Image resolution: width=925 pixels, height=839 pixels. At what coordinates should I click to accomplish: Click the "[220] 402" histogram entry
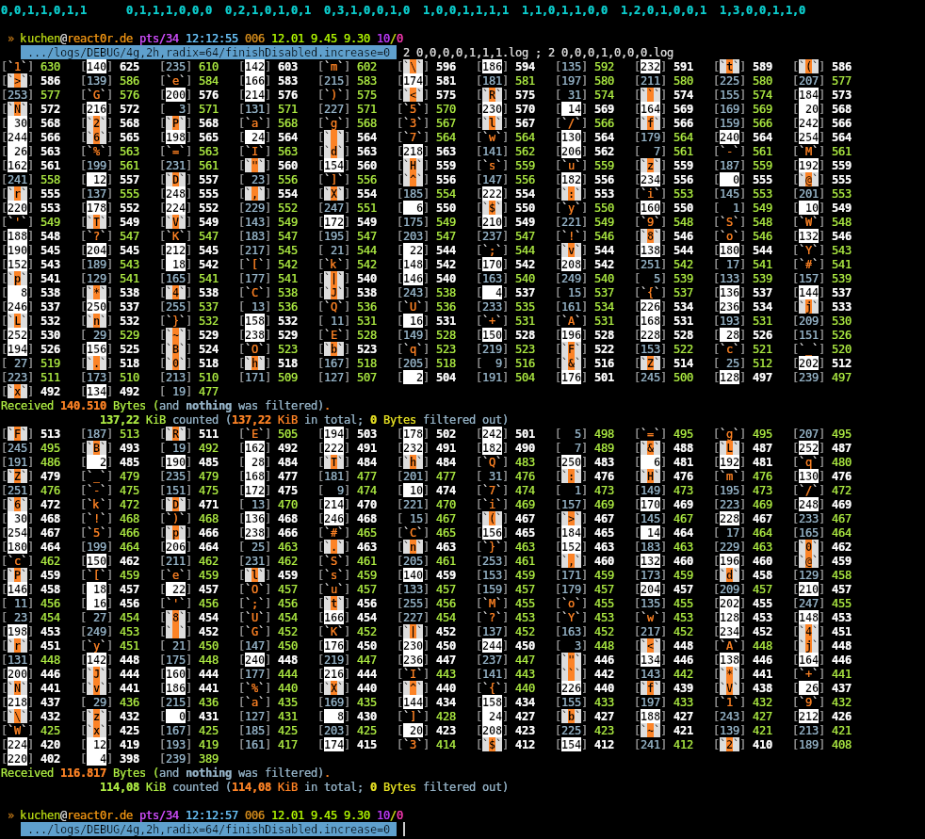[x=31, y=758]
